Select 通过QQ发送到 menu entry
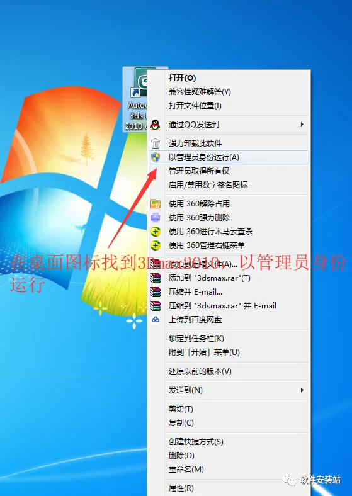Image resolution: width=352 pixels, height=496 pixels. pyautogui.click(x=229, y=125)
